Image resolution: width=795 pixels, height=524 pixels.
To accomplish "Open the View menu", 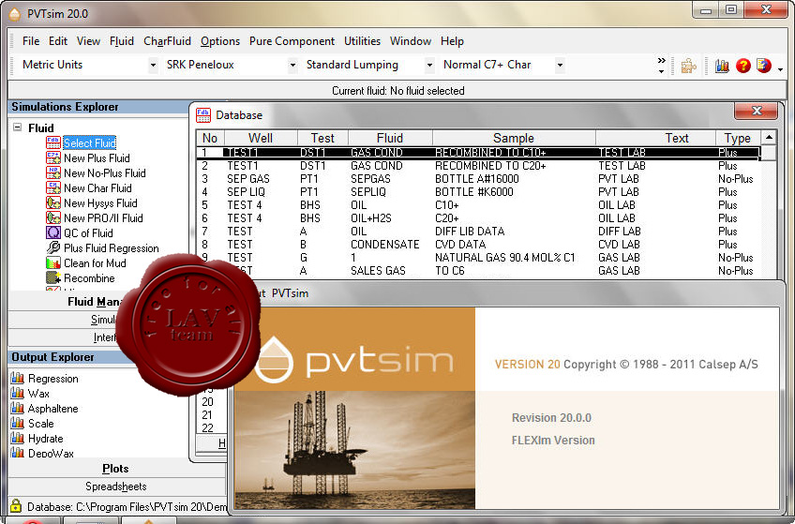I will [88, 41].
